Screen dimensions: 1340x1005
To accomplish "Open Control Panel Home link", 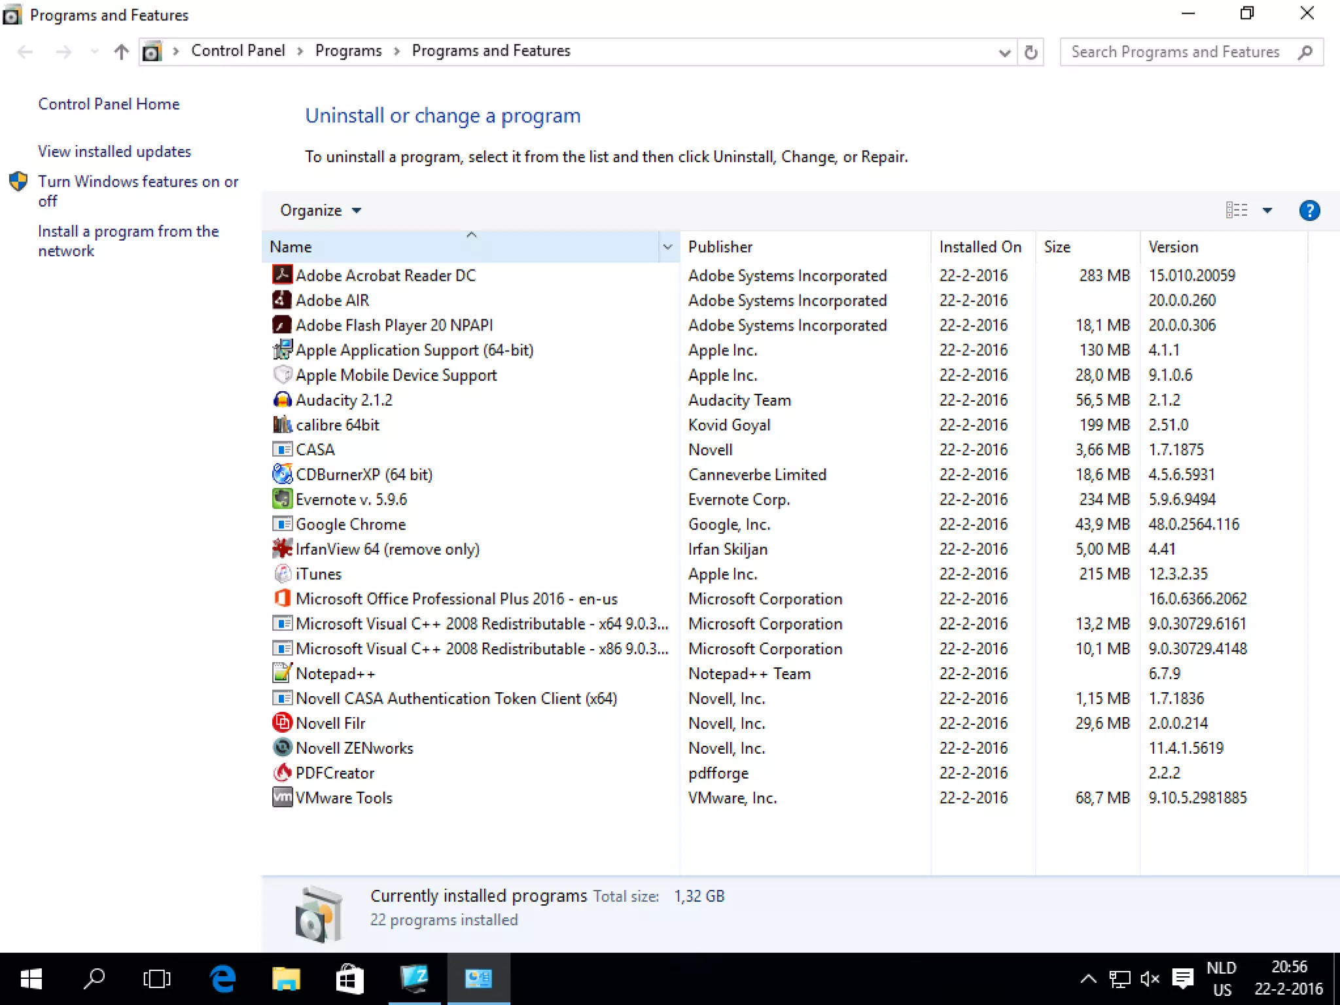I will pyautogui.click(x=109, y=104).
